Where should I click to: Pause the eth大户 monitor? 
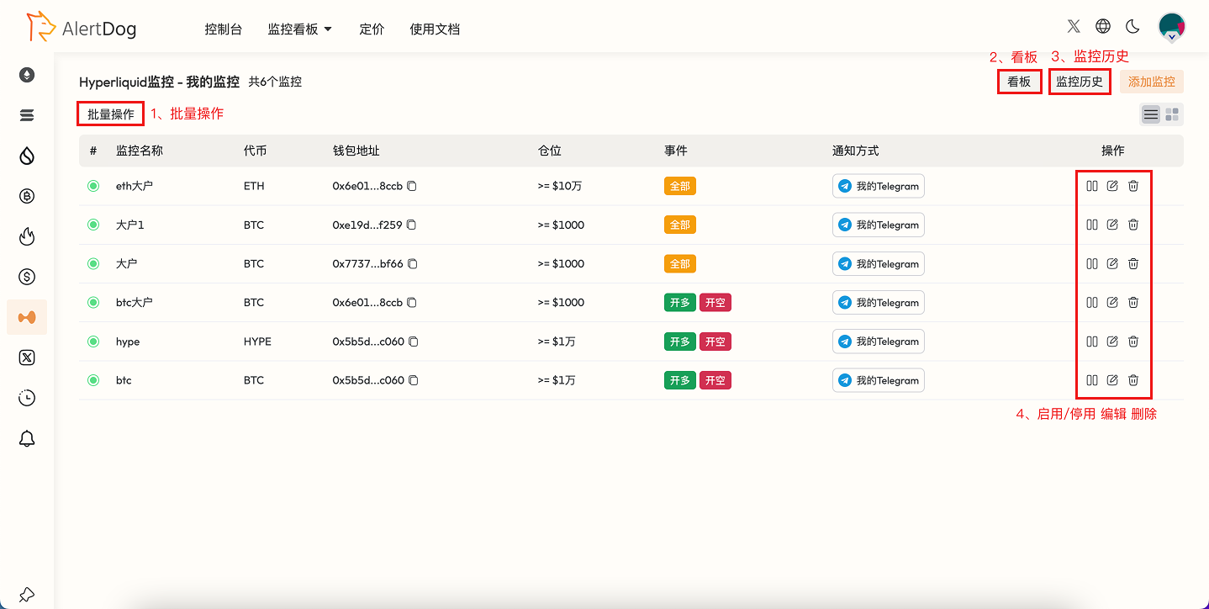(1092, 186)
